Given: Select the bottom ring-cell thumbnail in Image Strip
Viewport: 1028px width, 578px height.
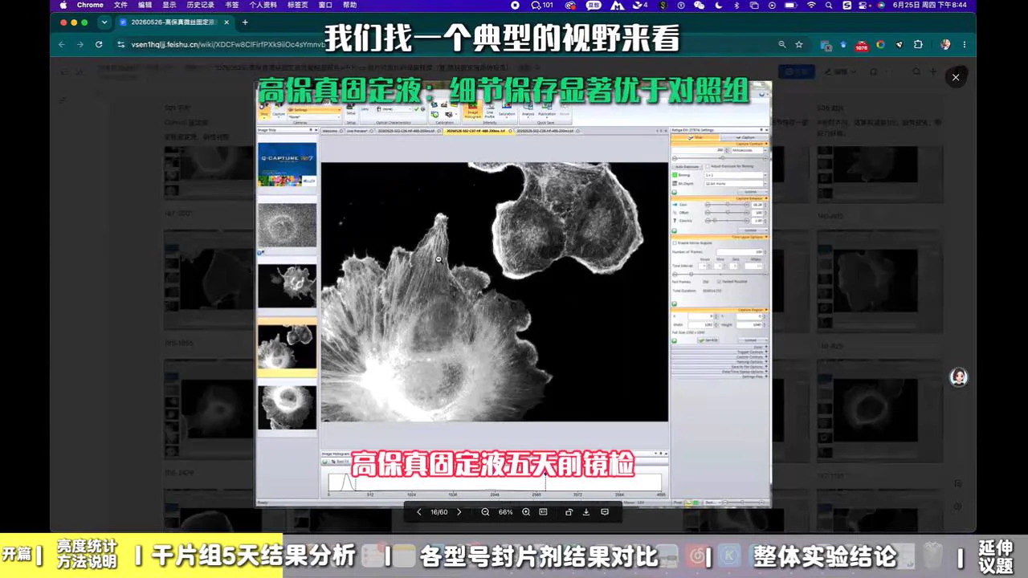Looking at the screenshot, I should [287, 407].
